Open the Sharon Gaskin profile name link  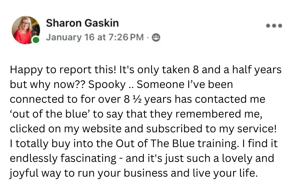click(82, 23)
